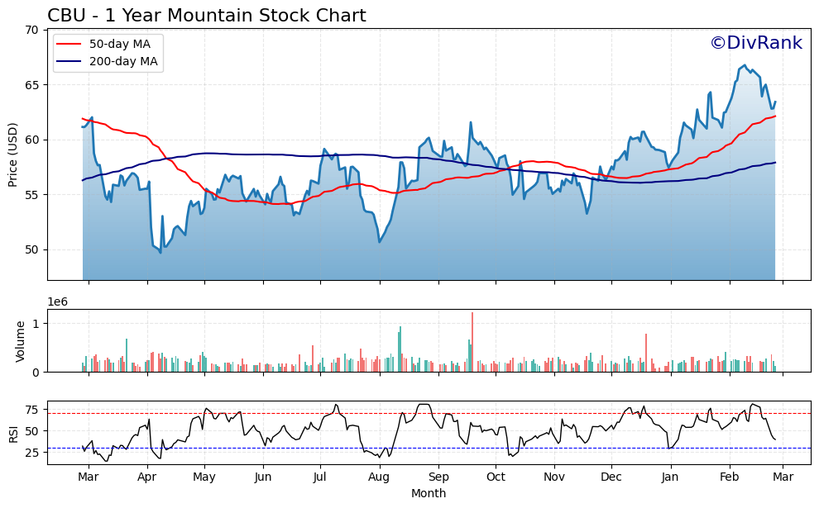819x508 pixels.
Task: Click the red RSI overbought threshold line
Action: 414,413
